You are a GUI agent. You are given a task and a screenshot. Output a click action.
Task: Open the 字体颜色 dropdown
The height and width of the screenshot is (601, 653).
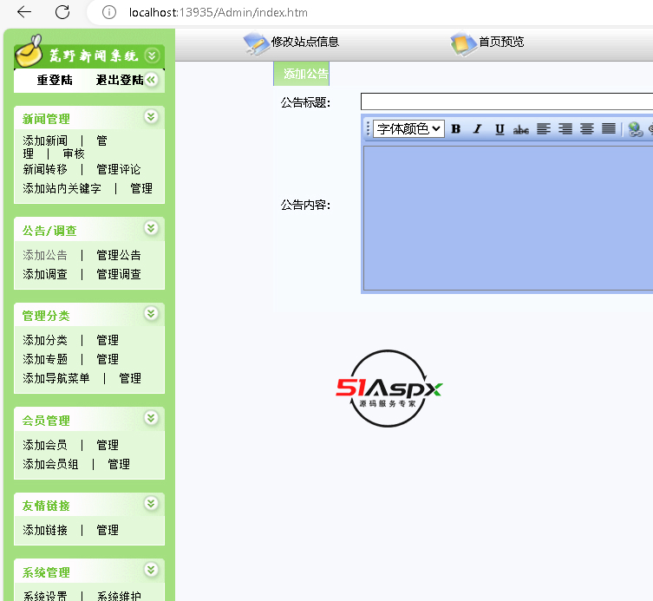[x=408, y=128]
